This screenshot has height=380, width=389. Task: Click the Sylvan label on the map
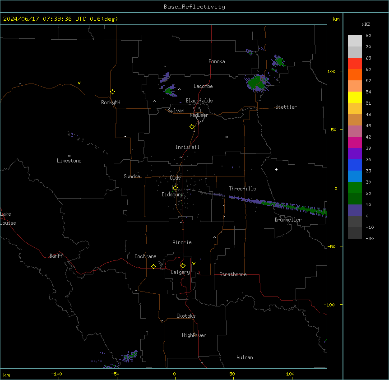pyautogui.click(x=176, y=111)
